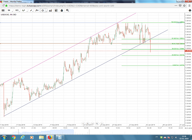Bookmark this page with star icon
Viewport: 192px width, 140px height.
click(184, 6)
